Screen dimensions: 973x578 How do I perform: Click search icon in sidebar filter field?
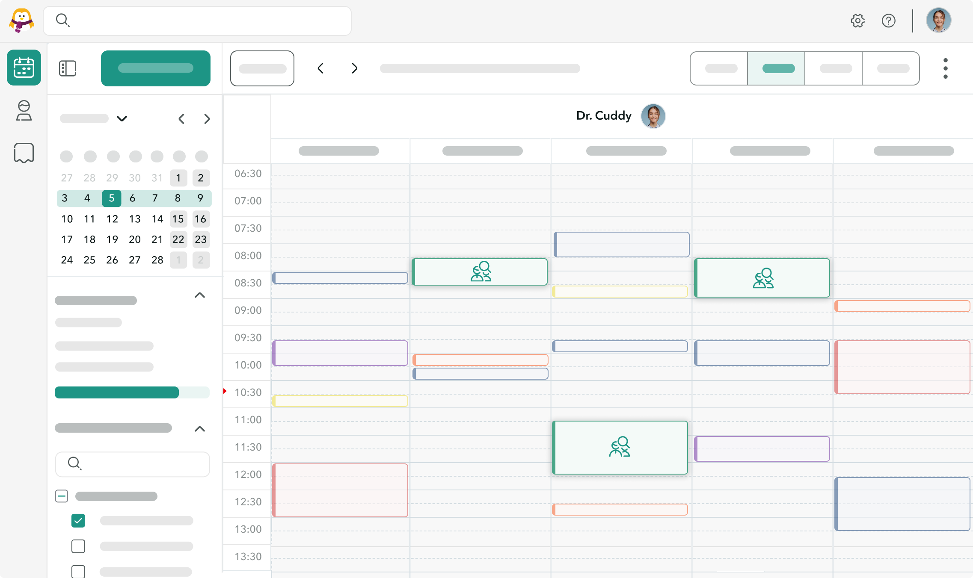(x=74, y=463)
